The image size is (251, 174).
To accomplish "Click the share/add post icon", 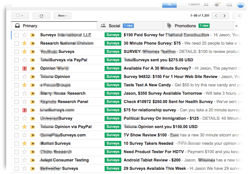I will pos(229,4).
